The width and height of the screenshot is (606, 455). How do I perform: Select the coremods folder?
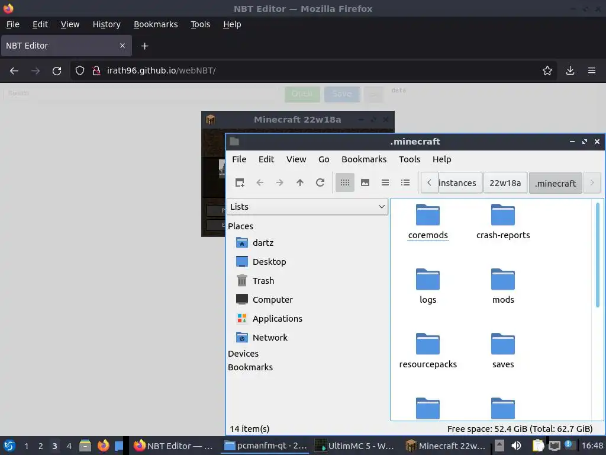point(428,222)
